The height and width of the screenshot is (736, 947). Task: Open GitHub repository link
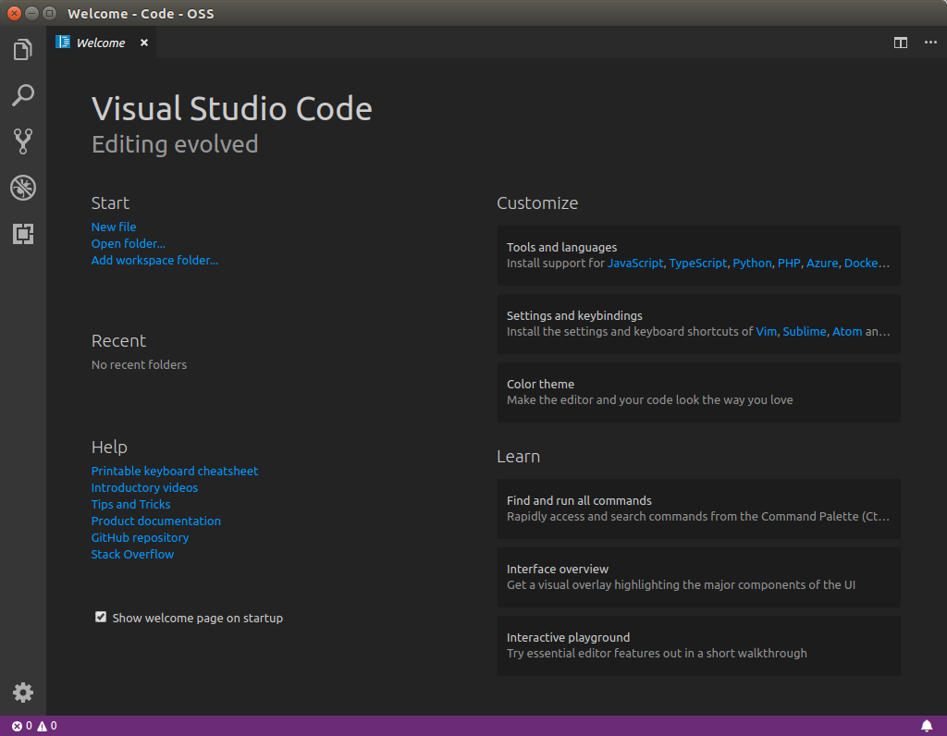141,537
